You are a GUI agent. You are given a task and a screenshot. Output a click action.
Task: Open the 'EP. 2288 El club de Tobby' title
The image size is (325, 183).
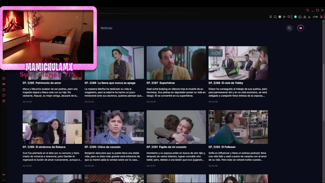(x=226, y=83)
